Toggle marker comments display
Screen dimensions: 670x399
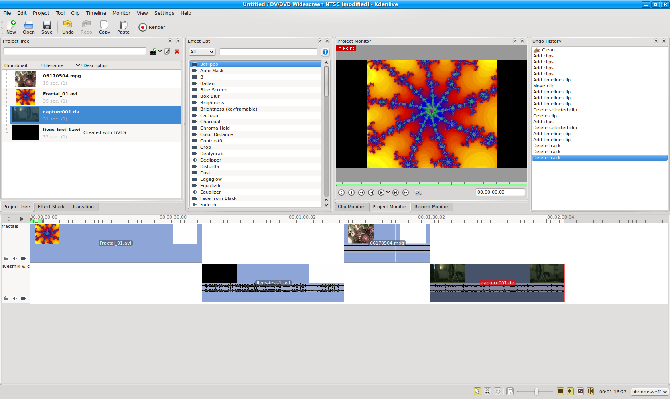coord(580,391)
